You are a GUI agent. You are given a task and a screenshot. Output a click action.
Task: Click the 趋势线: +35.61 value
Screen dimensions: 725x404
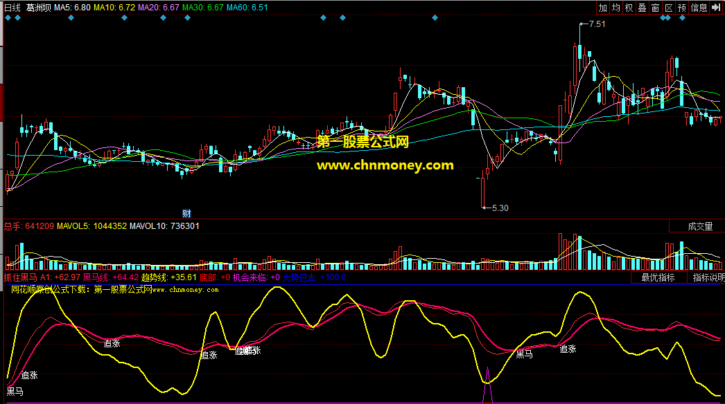168,277
